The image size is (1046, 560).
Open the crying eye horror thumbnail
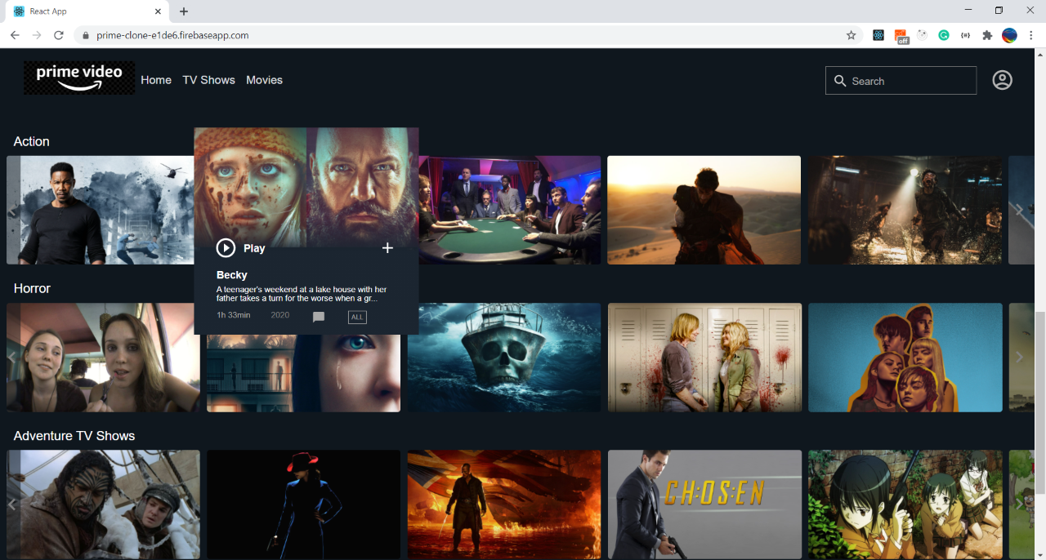pos(303,373)
